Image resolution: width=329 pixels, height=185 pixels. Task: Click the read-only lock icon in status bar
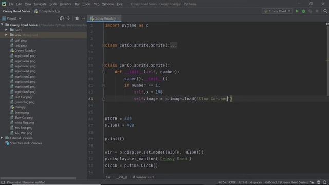tap(312, 182)
